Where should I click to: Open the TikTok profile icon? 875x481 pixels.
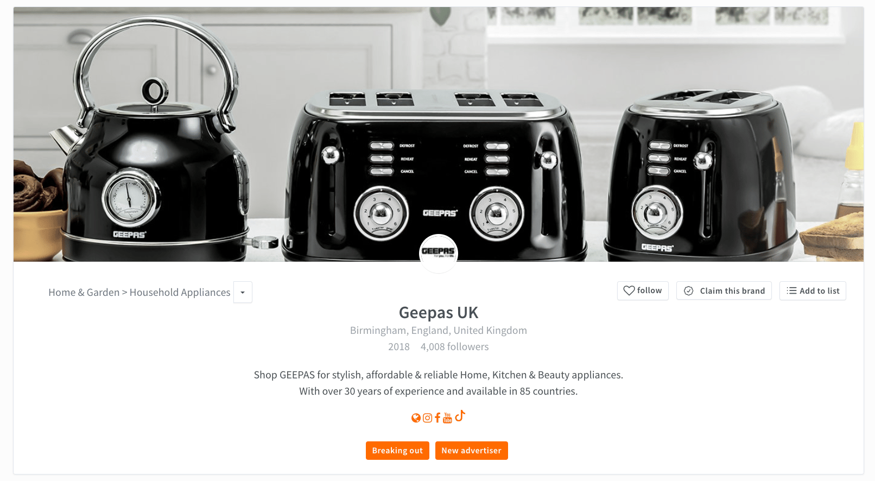click(x=460, y=416)
